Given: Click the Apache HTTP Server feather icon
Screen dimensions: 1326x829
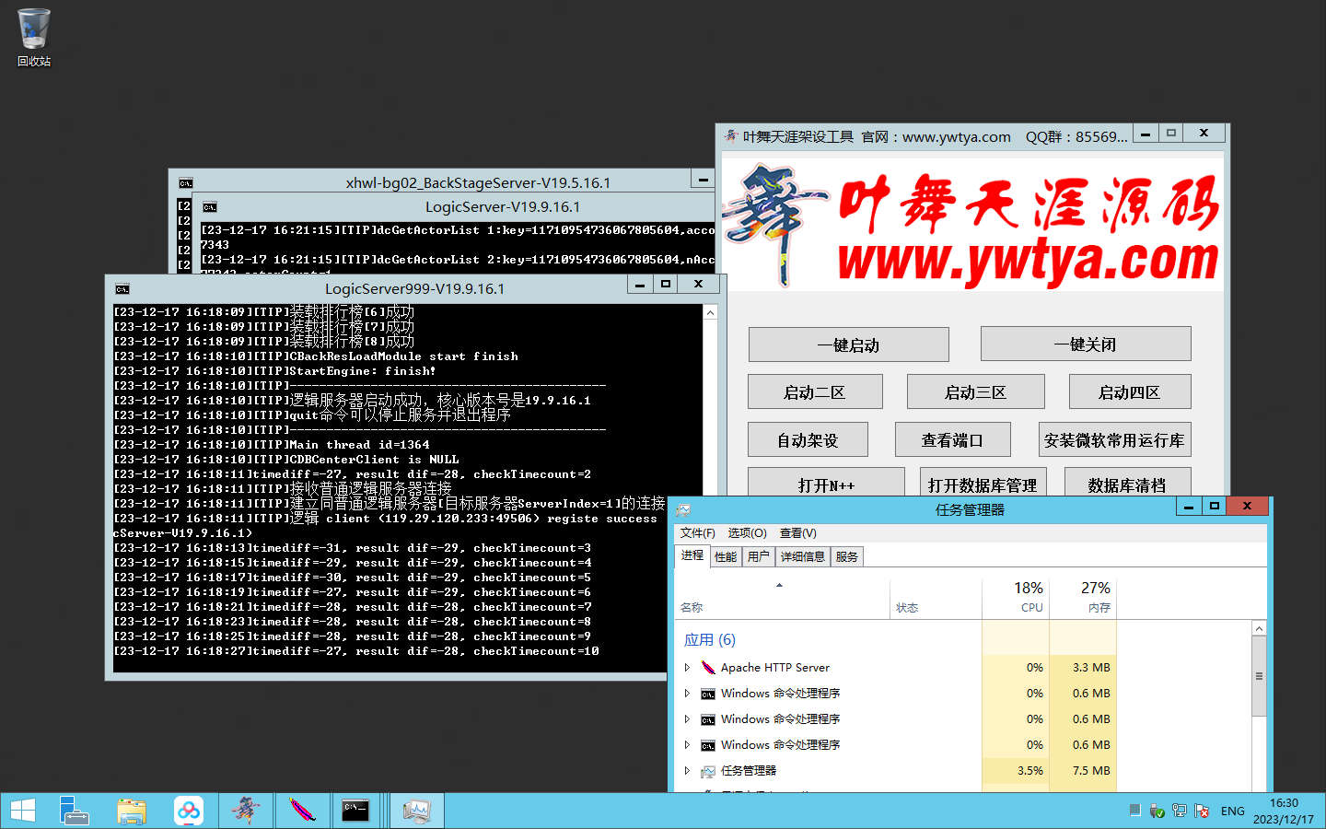Looking at the screenshot, I should [708, 668].
